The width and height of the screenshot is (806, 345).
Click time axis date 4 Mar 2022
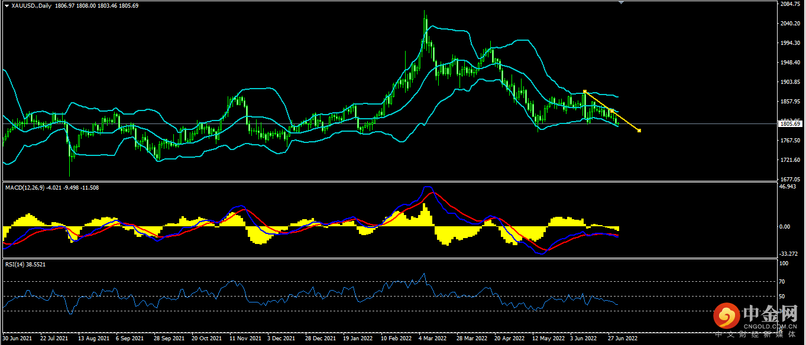click(x=433, y=339)
